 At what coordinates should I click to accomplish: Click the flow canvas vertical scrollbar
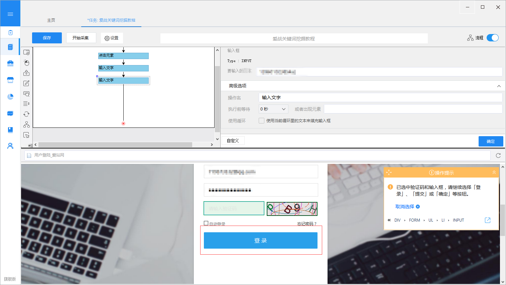coord(217,99)
